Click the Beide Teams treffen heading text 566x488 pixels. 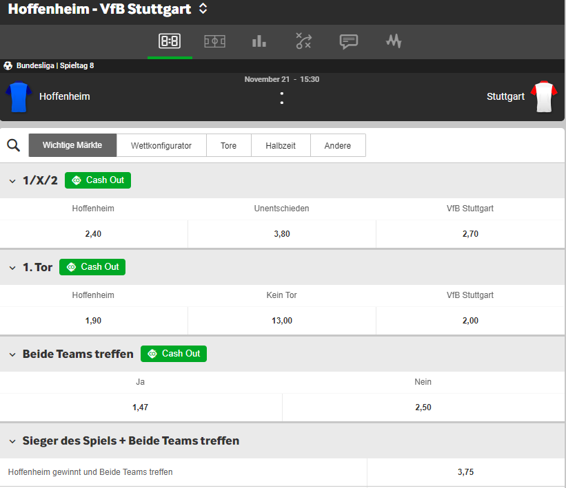(x=78, y=354)
